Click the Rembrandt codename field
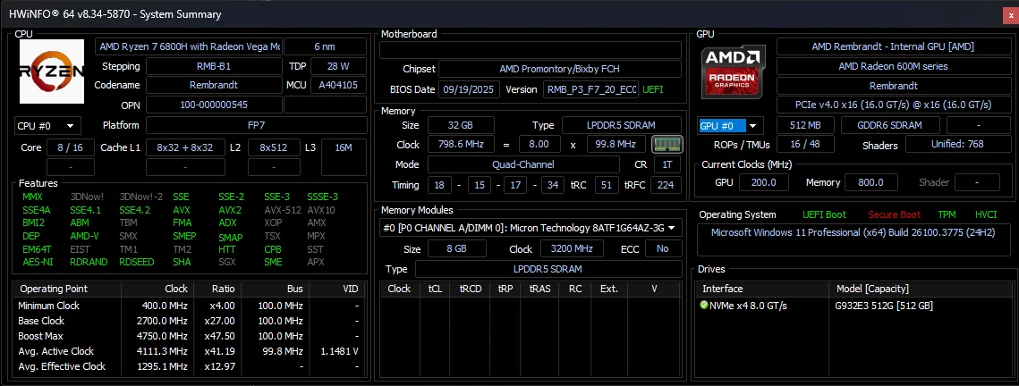This screenshot has height=386, width=1019. pyautogui.click(x=214, y=85)
